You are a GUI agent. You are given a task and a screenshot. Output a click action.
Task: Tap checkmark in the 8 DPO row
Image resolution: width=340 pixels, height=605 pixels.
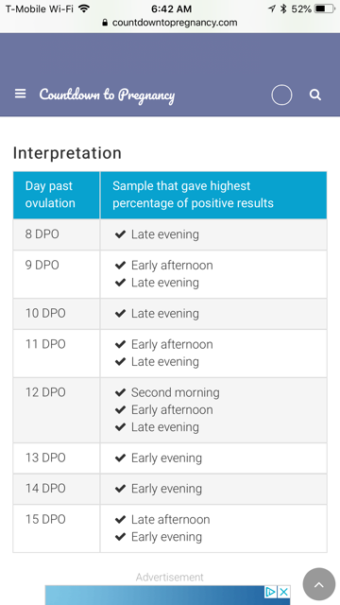tap(121, 234)
